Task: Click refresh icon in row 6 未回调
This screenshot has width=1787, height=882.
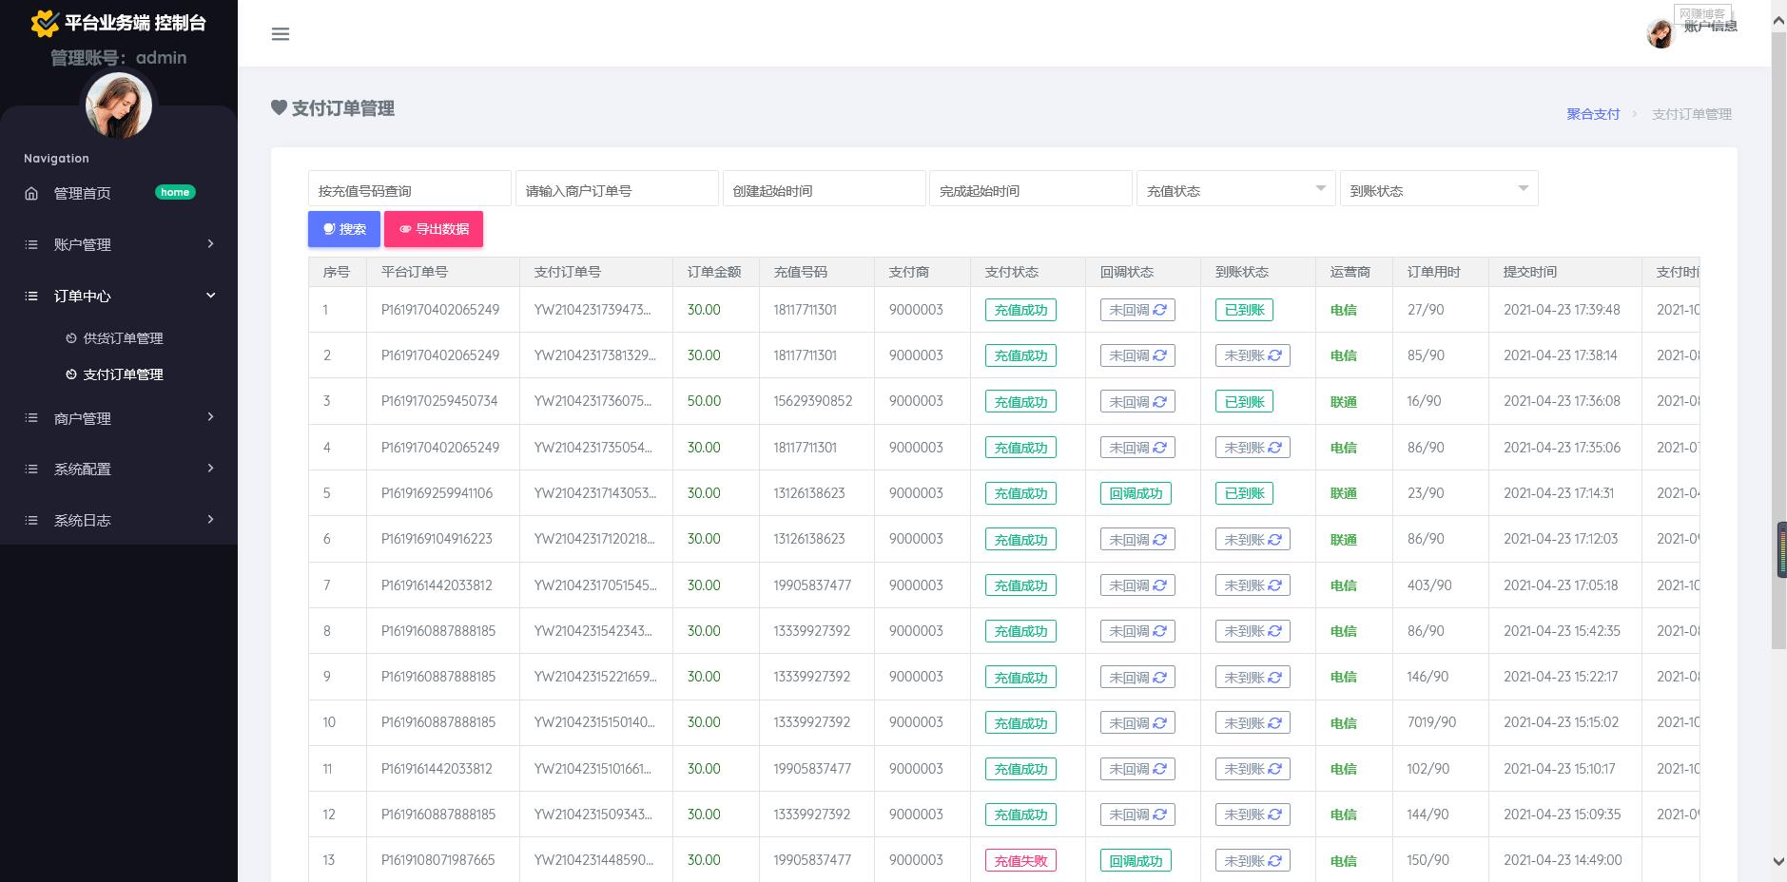Action: coord(1160,540)
